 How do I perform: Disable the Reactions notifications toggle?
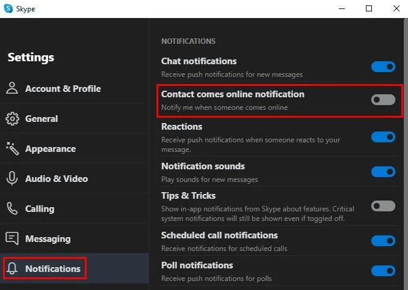pyautogui.click(x=383, y=137)
